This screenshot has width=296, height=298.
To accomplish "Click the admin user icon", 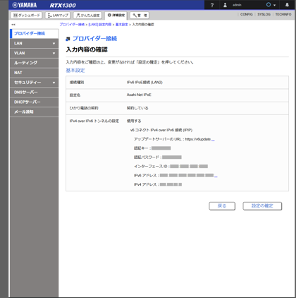I will pyautogui.click(x=225, y=5).
